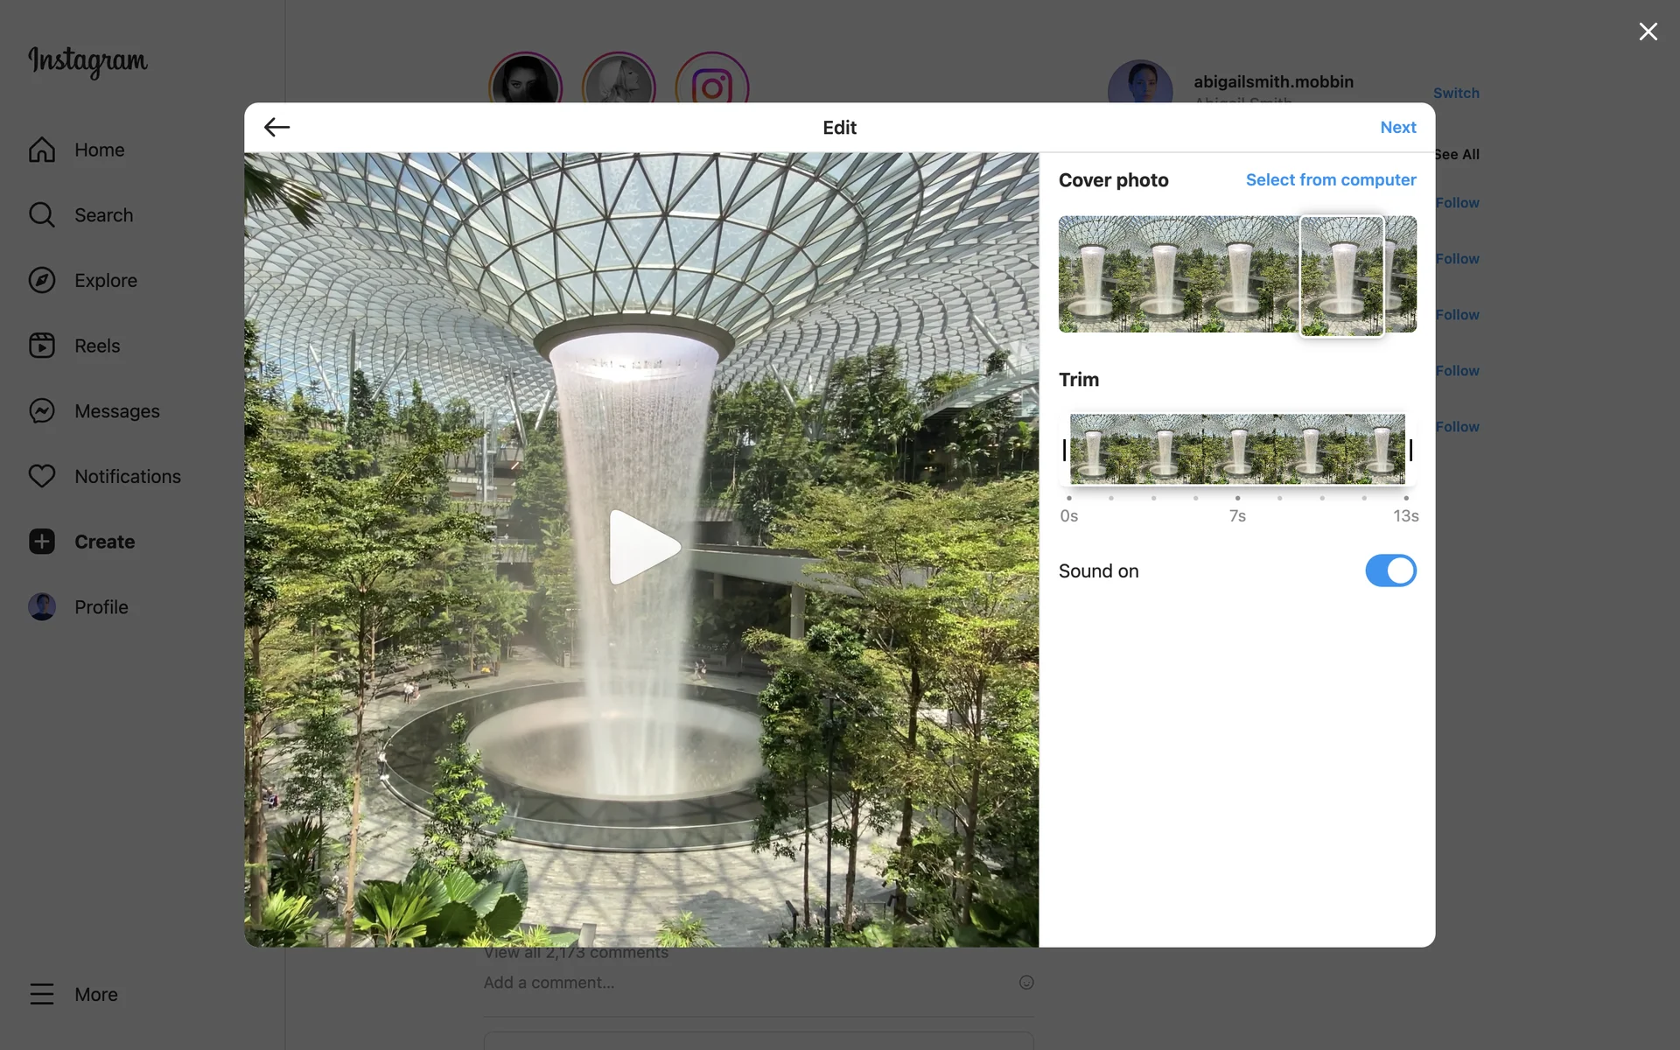
Task: Select the highlighted cover photo frame
Action: [x=1341, y=276]
